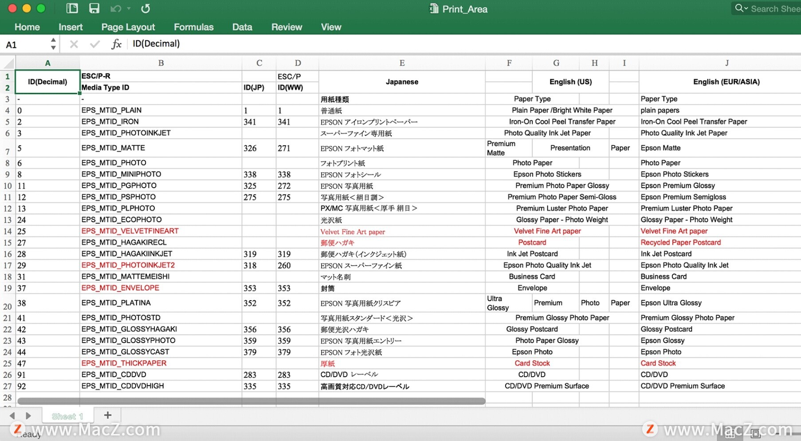Click the English (US) header cell

coord(570,82)
